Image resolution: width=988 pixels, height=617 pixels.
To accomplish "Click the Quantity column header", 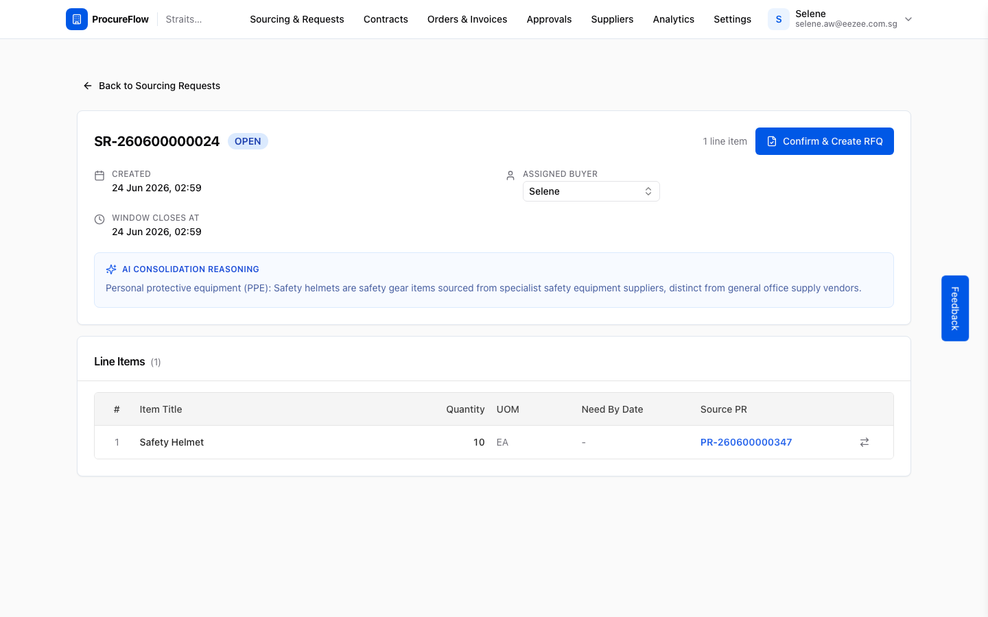I will [x=465, y=409].
